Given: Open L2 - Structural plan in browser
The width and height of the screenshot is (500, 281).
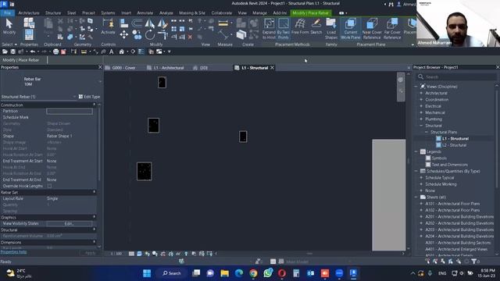Looking at the screenshot, I should click(x=454, y=145).
